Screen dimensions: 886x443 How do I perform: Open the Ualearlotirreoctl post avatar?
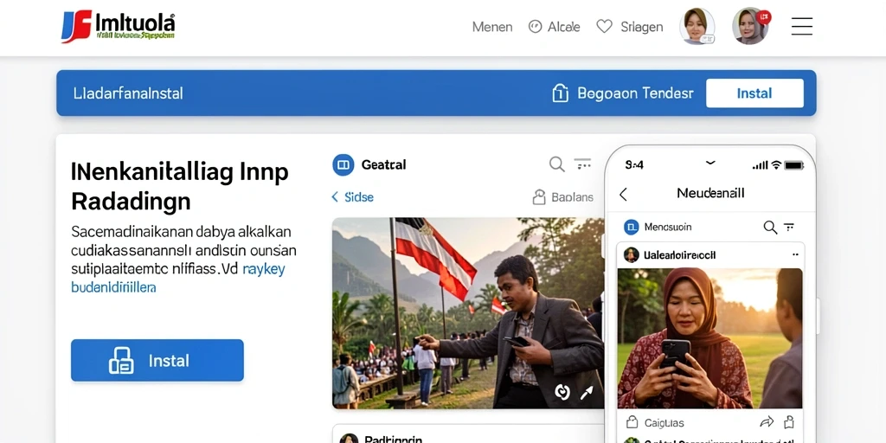point(631,255)
